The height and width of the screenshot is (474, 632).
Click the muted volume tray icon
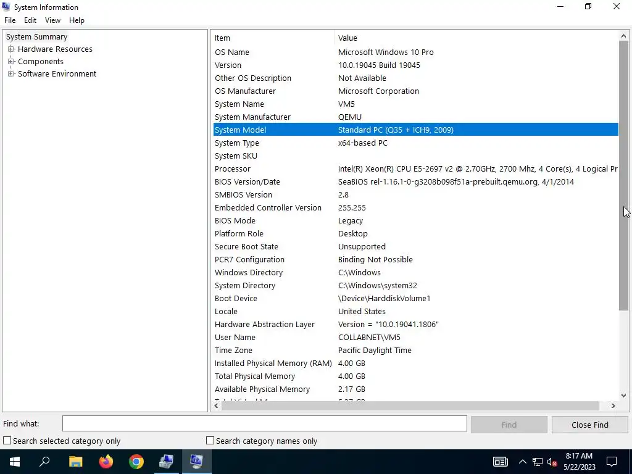click(x=552, y=462)
